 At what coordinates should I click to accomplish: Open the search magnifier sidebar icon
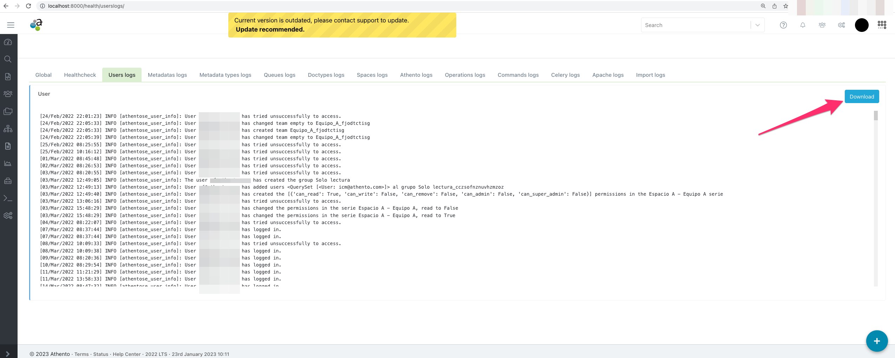point(8,59)
